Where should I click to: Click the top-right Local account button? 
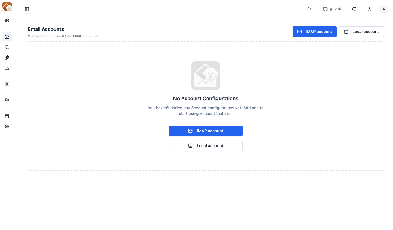[361, 32]
